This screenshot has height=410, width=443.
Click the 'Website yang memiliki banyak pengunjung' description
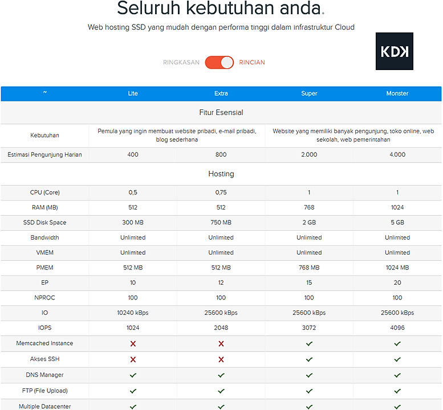[x=353, y=135]
